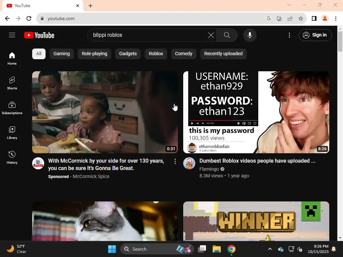Open the notification bell in the tray
343x257 pixels.
pyautogui.click(x=334, y=249)
